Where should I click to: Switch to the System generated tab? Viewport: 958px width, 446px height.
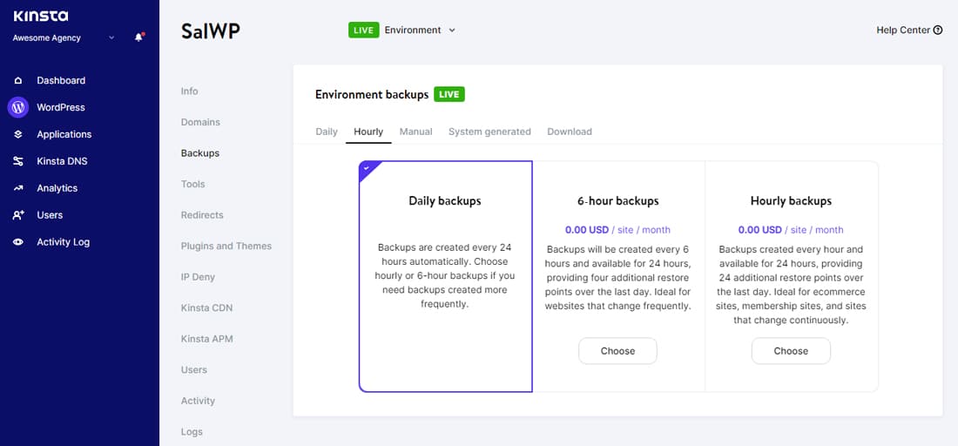pos(489,132)
